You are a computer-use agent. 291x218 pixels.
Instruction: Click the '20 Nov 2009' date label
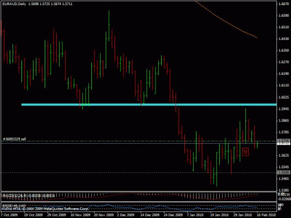103,215
